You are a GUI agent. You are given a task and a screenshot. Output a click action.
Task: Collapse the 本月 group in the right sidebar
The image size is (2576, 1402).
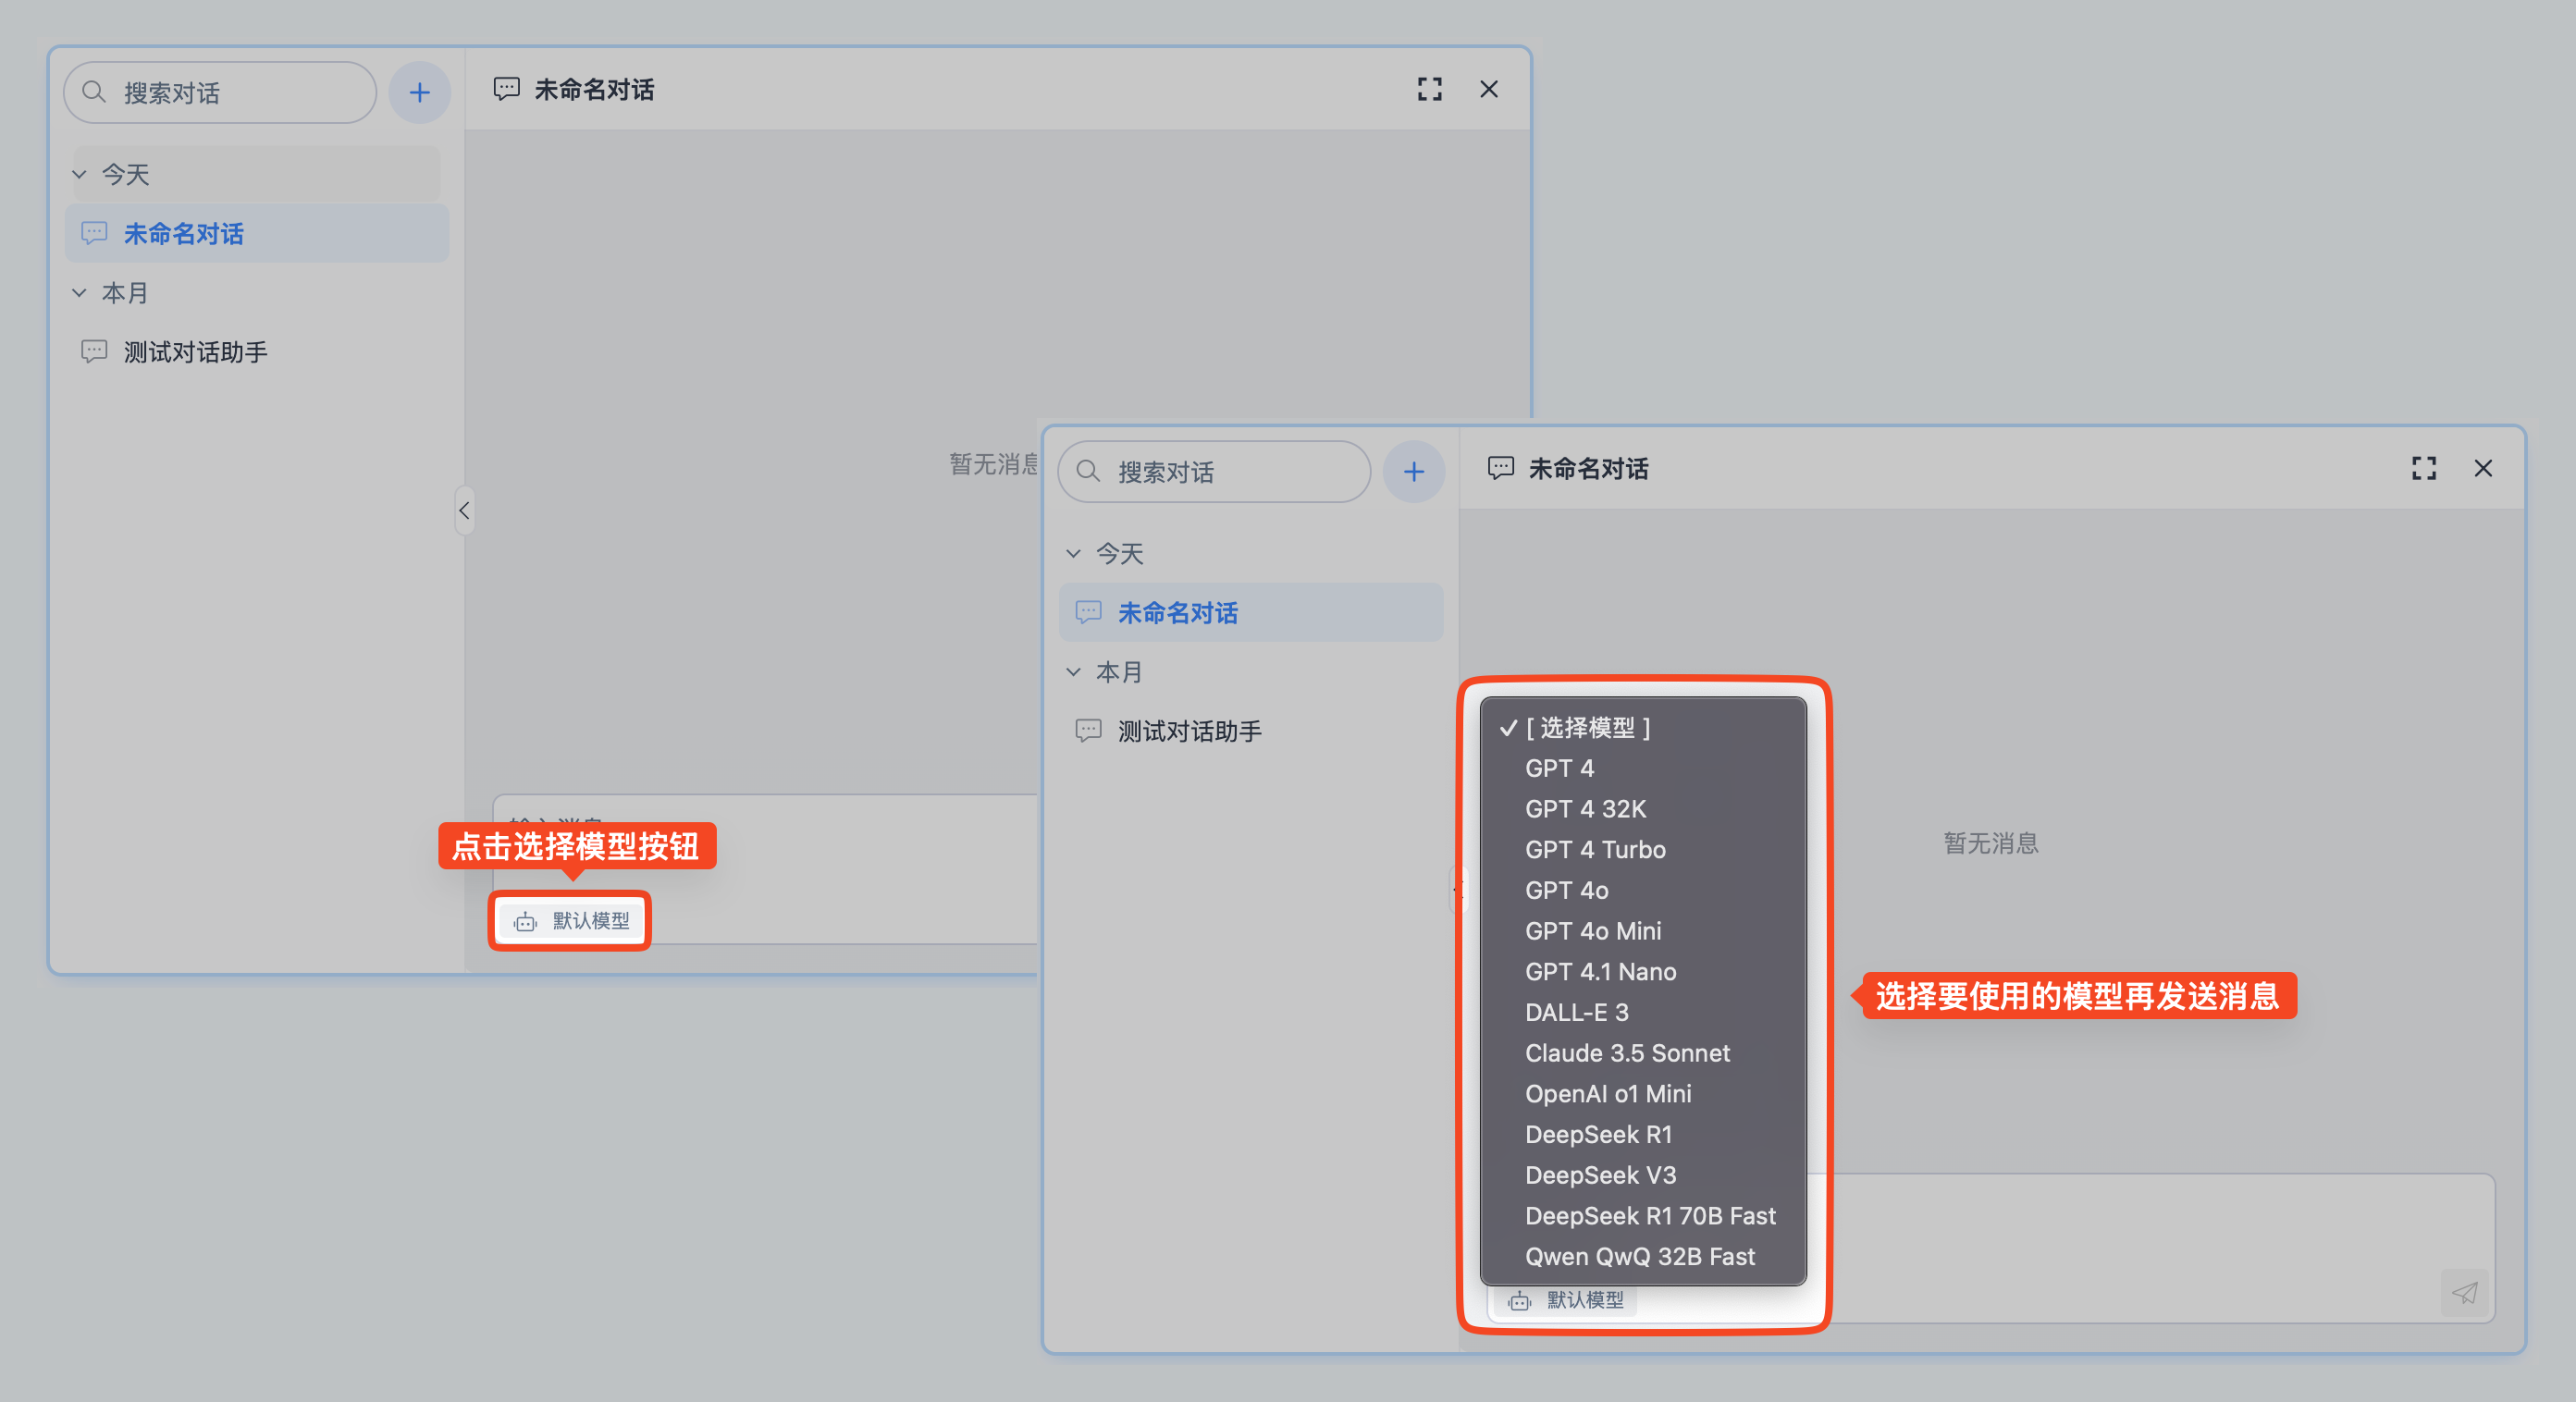click(x=1074, y=672)
